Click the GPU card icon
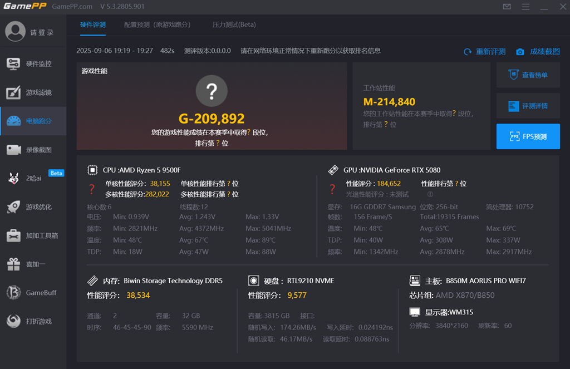Viewport: 570px width, 369px height. click(x=333, y=170)
